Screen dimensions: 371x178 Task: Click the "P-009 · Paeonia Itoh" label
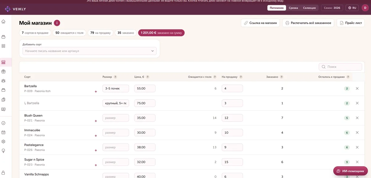point(37,91)
